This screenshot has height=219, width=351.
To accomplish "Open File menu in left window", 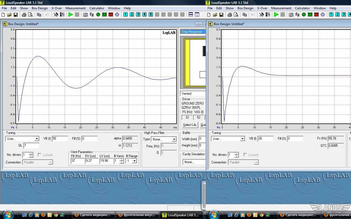I will tap(4, 8).
